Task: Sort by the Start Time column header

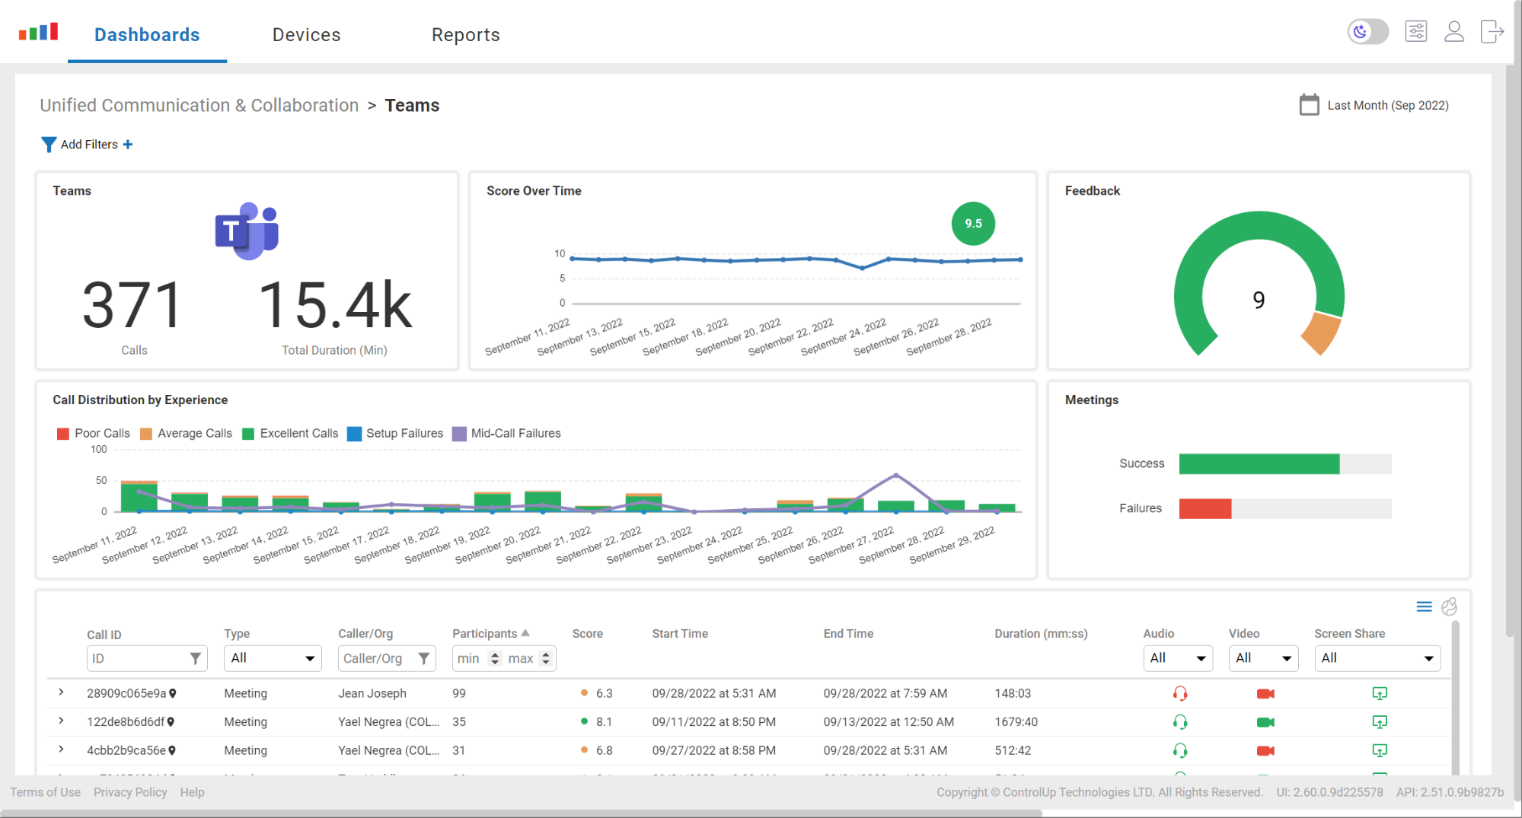Action: 680,634
